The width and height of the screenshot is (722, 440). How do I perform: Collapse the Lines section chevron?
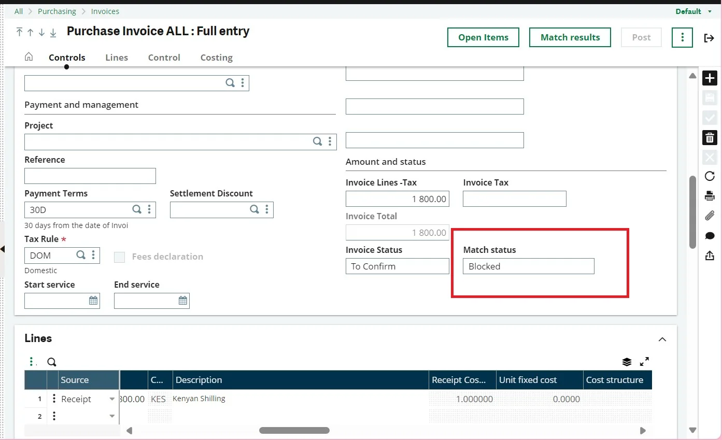662,339
